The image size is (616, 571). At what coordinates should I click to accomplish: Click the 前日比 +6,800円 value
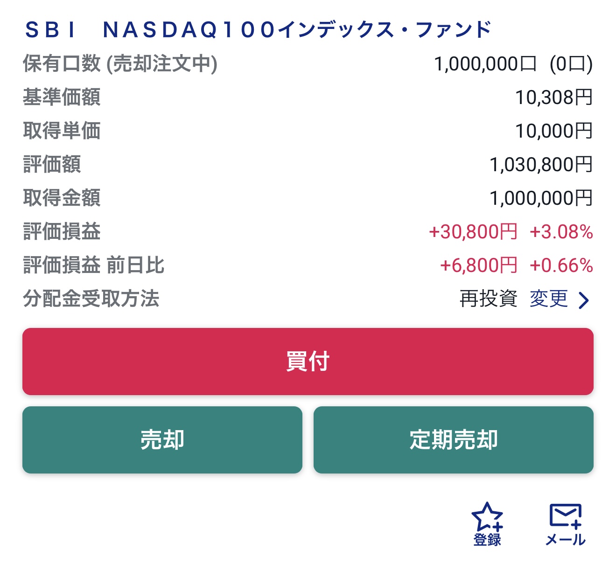coord(479,265)
